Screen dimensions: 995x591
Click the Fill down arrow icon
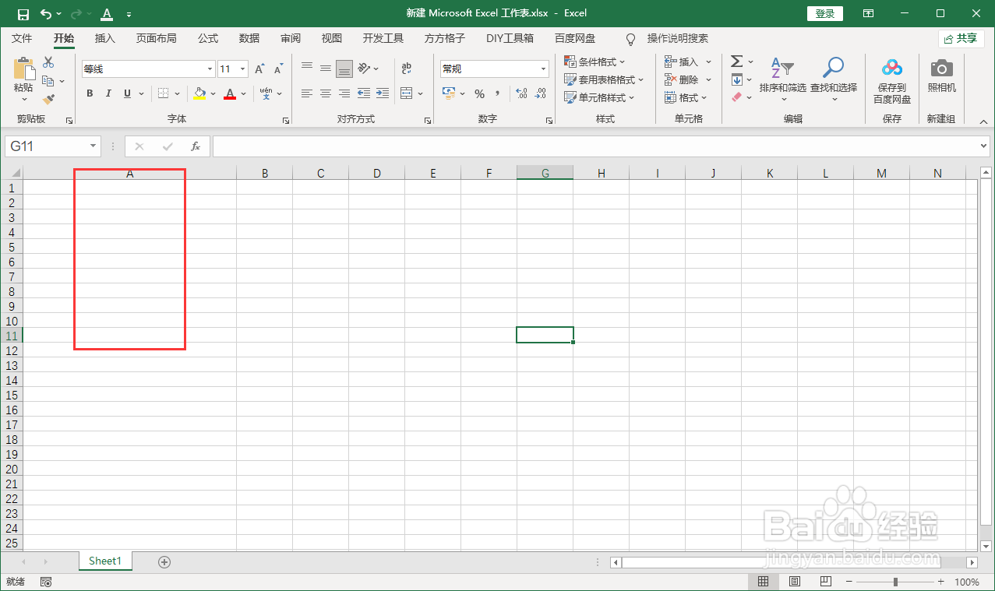click(736, 79)
